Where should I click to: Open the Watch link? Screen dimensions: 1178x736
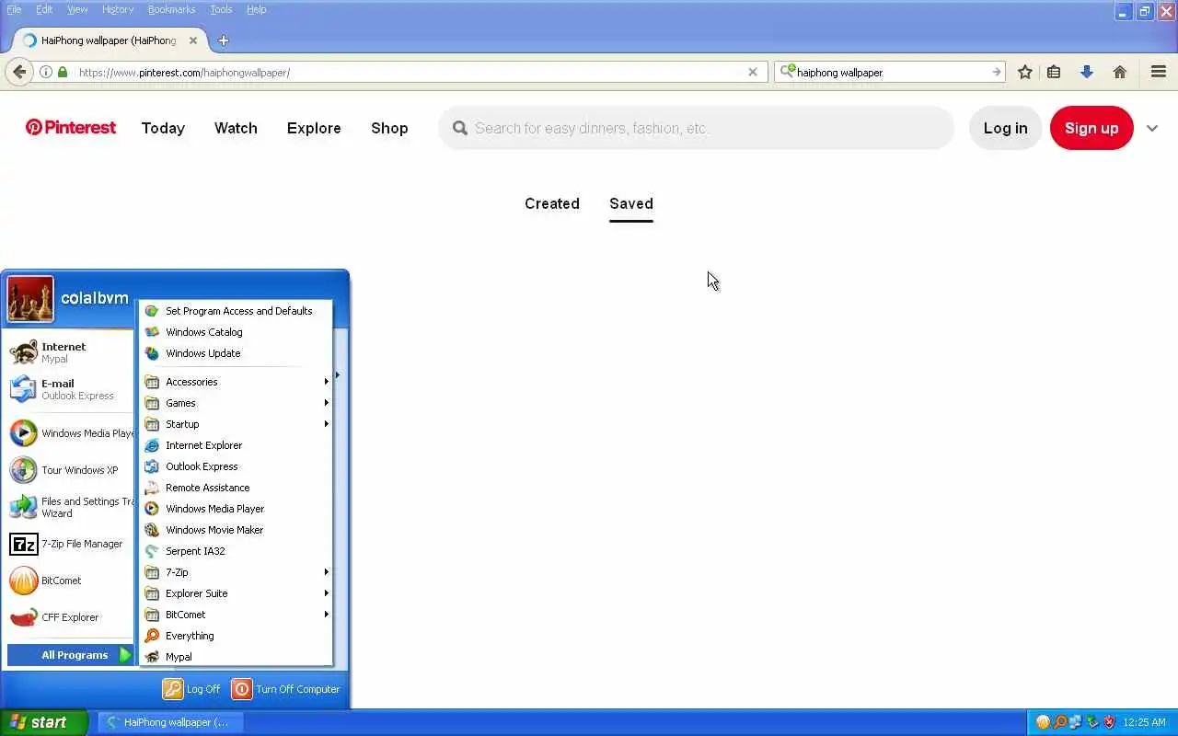[x=236, y=128]
